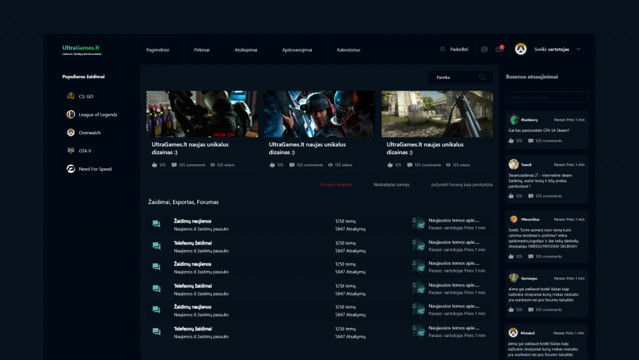Screen dimensions: 639x360
Task: Click the CS: GO game icon in sidebar
Action: tap(71, 97)
